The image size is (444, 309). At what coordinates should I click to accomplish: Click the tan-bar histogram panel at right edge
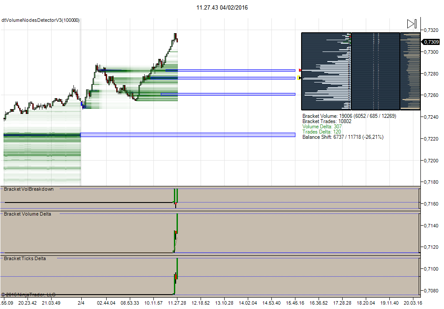tap(410, 71)
